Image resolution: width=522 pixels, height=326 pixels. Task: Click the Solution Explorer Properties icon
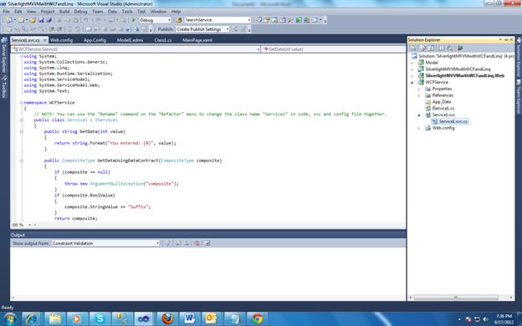pos(413,48)
